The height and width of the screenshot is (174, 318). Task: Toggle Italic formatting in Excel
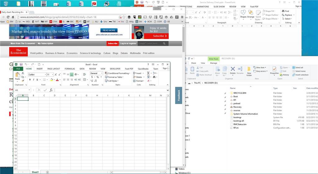(34, 80)
